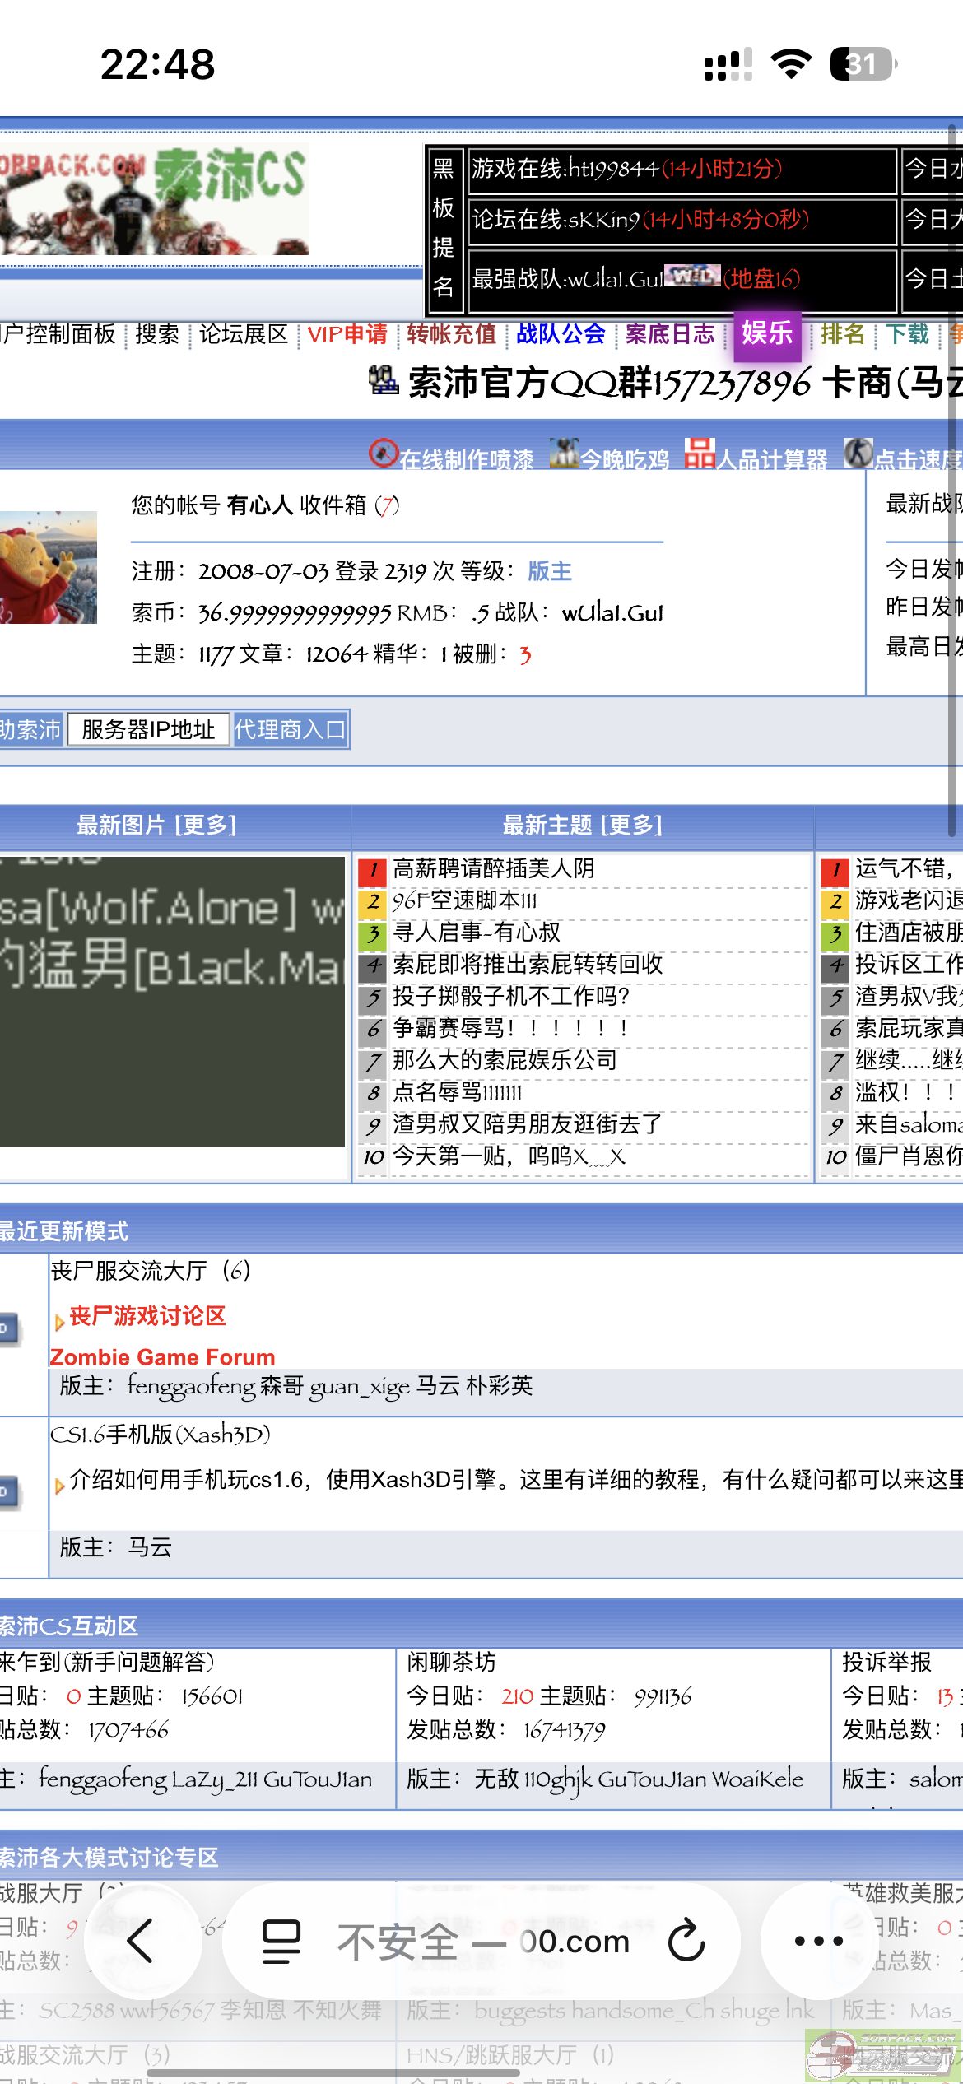This screenshot has height=2084, width=963.
Task: Open the Winnie the Pooh user avatar
Action: point(49,567)
